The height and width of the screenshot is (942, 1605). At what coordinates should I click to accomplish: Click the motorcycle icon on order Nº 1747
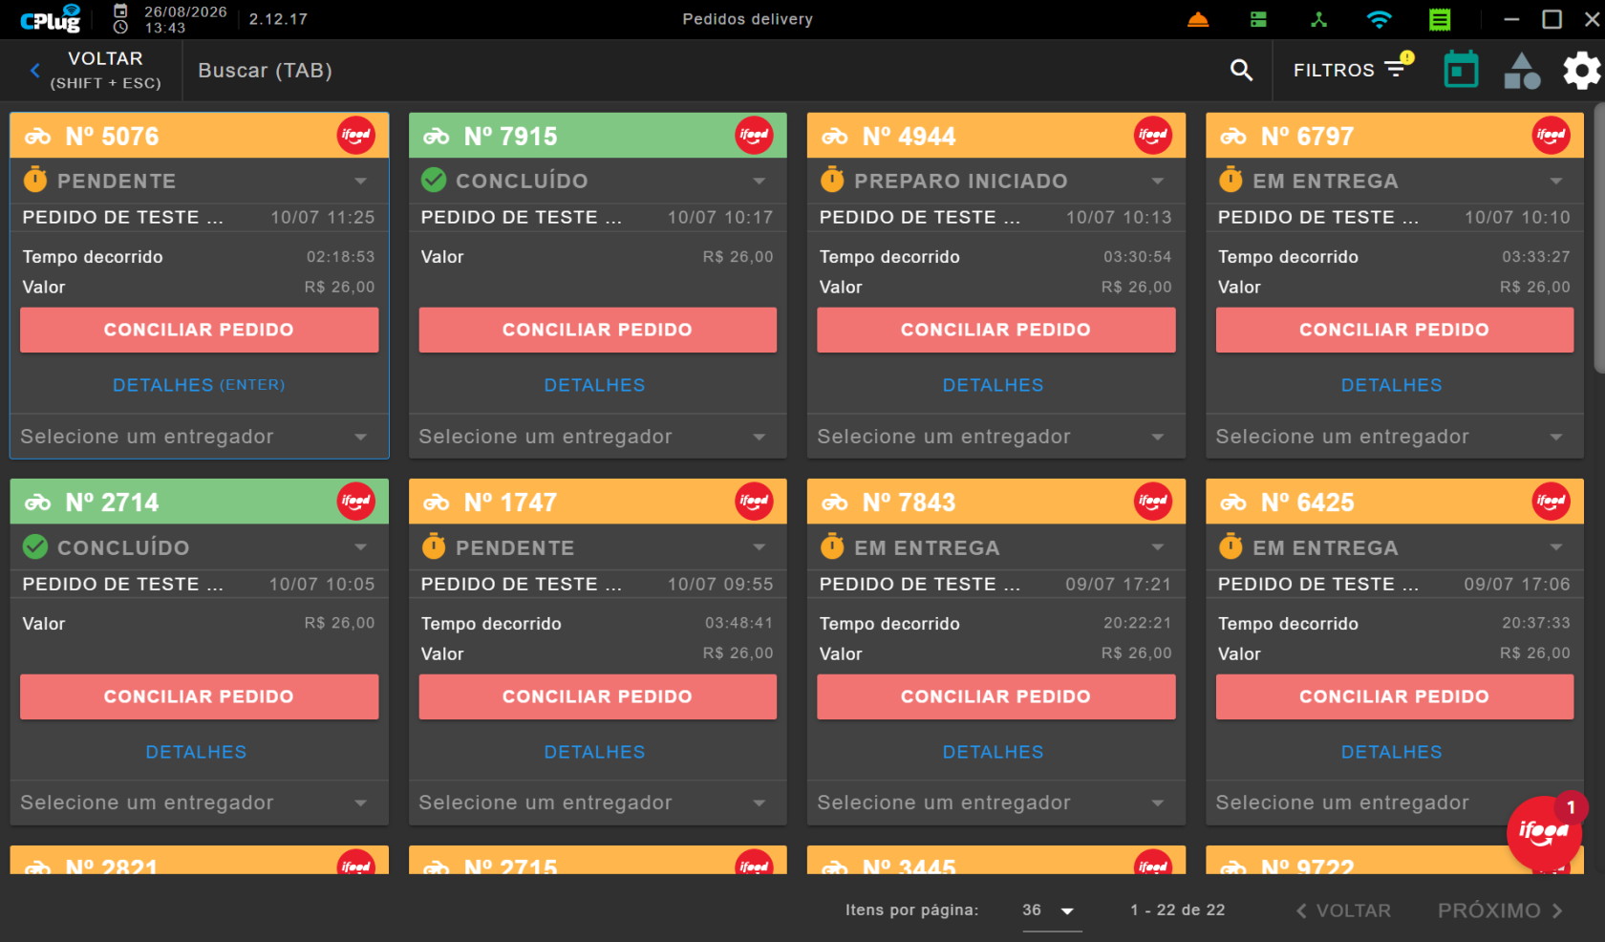437,503
